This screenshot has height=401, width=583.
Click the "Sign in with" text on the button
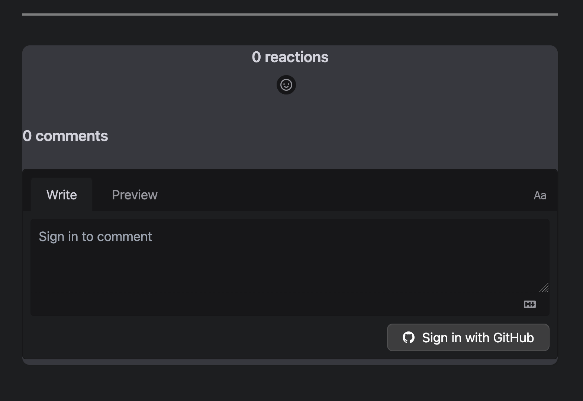tap(456, 338)
